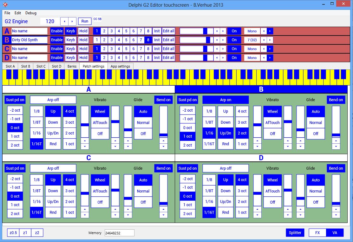Click left arrow next to slot C volume slider

[217, 49]
